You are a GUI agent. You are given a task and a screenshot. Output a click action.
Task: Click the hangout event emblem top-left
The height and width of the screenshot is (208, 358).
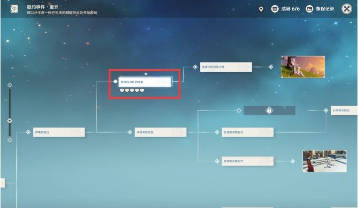pyautogui.click(x=14, y=9)
